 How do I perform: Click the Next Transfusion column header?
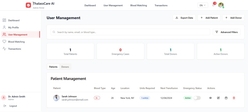169,88
